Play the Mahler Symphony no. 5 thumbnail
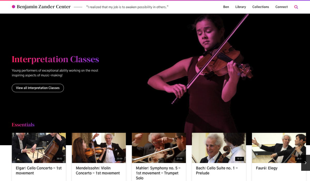 pyautogui.click(x=159, y=148)
